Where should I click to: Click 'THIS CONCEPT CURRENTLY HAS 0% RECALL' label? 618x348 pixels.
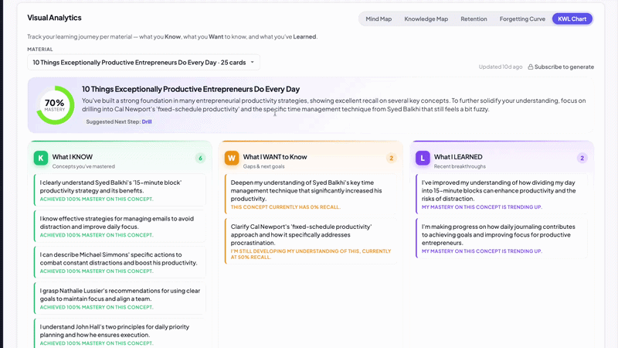[x=285, y=206]
